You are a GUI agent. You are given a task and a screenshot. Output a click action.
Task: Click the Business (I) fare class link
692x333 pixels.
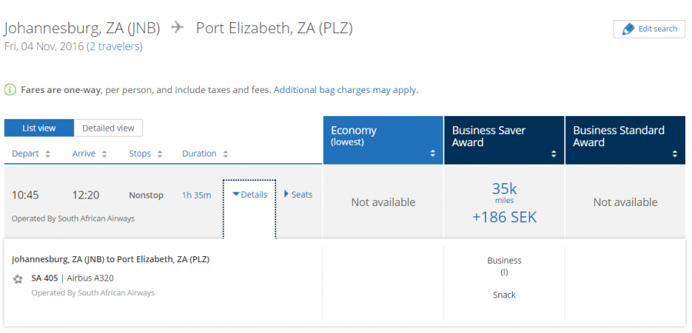504,271
